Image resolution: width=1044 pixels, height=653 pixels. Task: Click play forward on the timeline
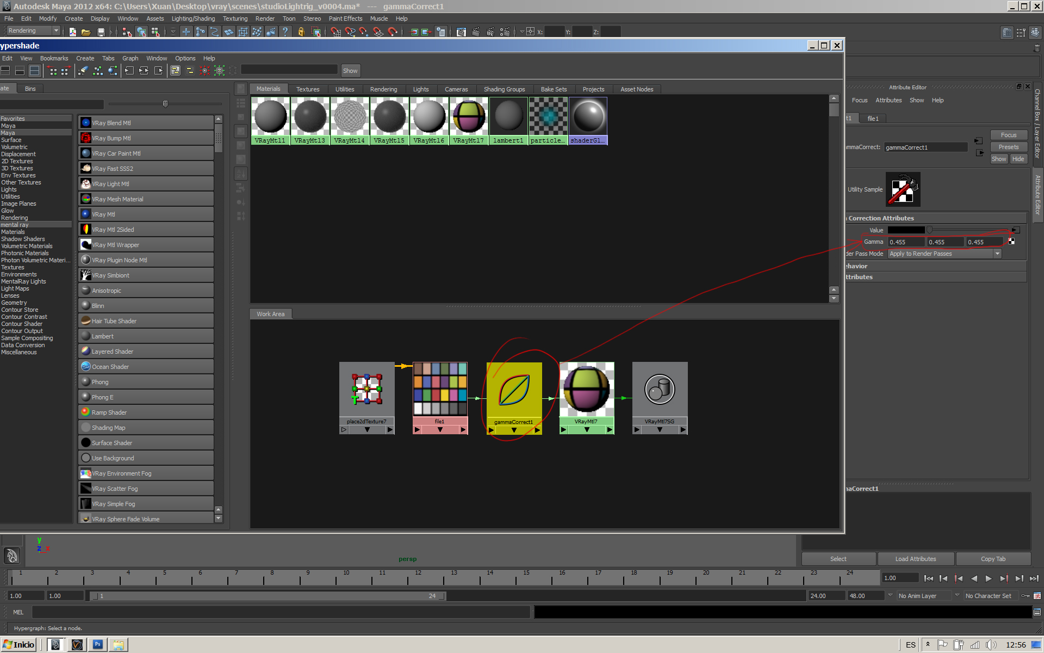pyautogui.click(x=989, y=578)
